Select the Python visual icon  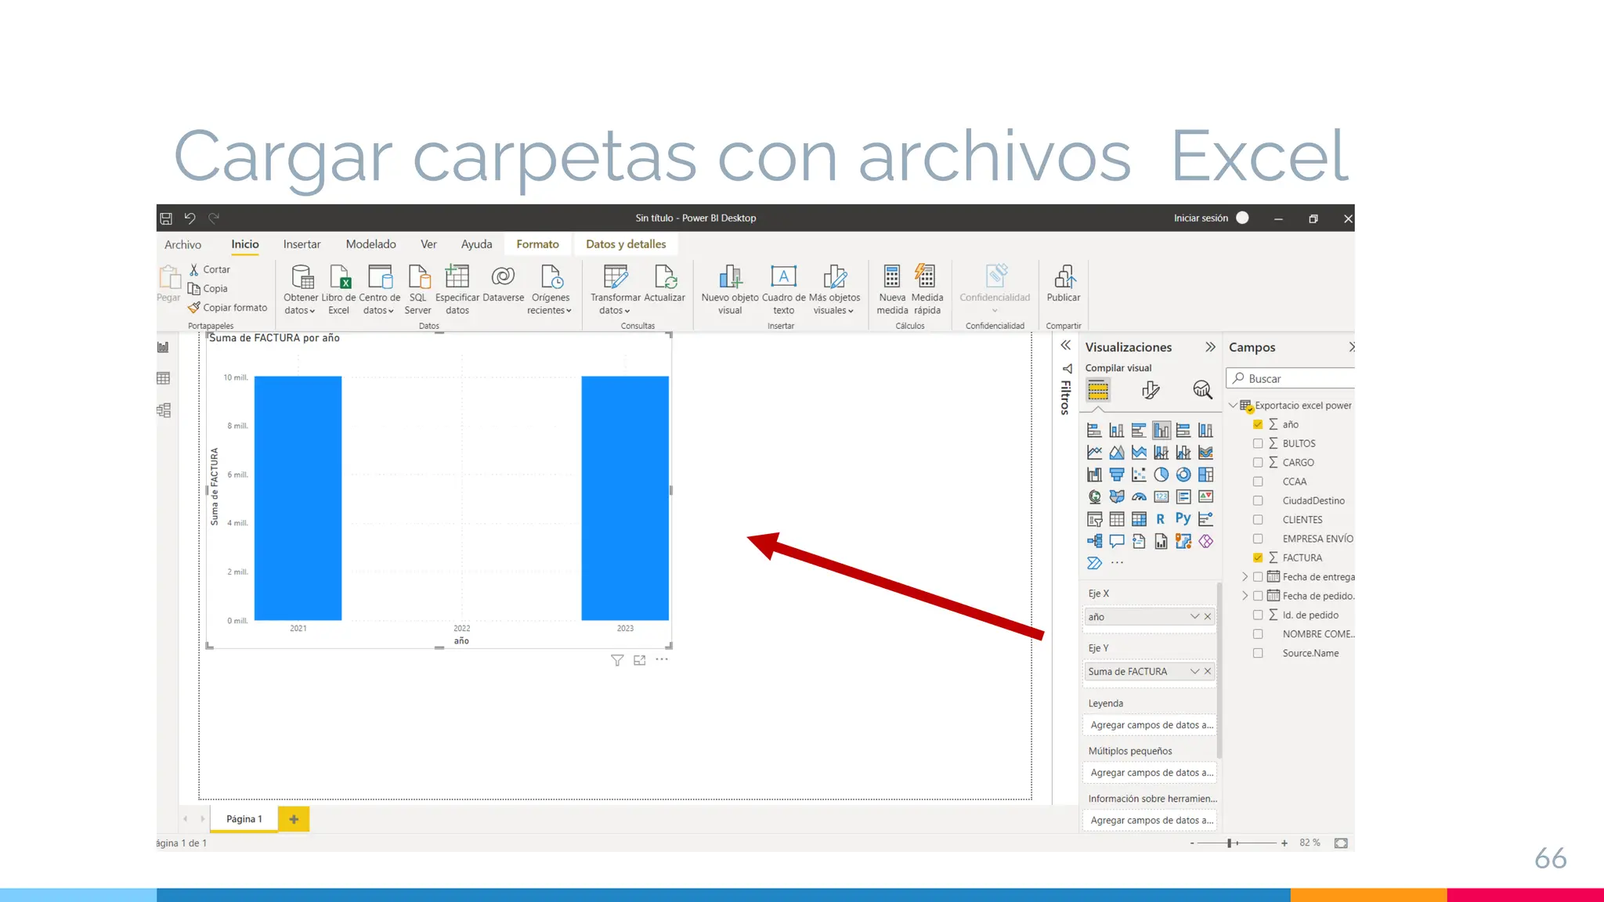tap(1183, 519)
